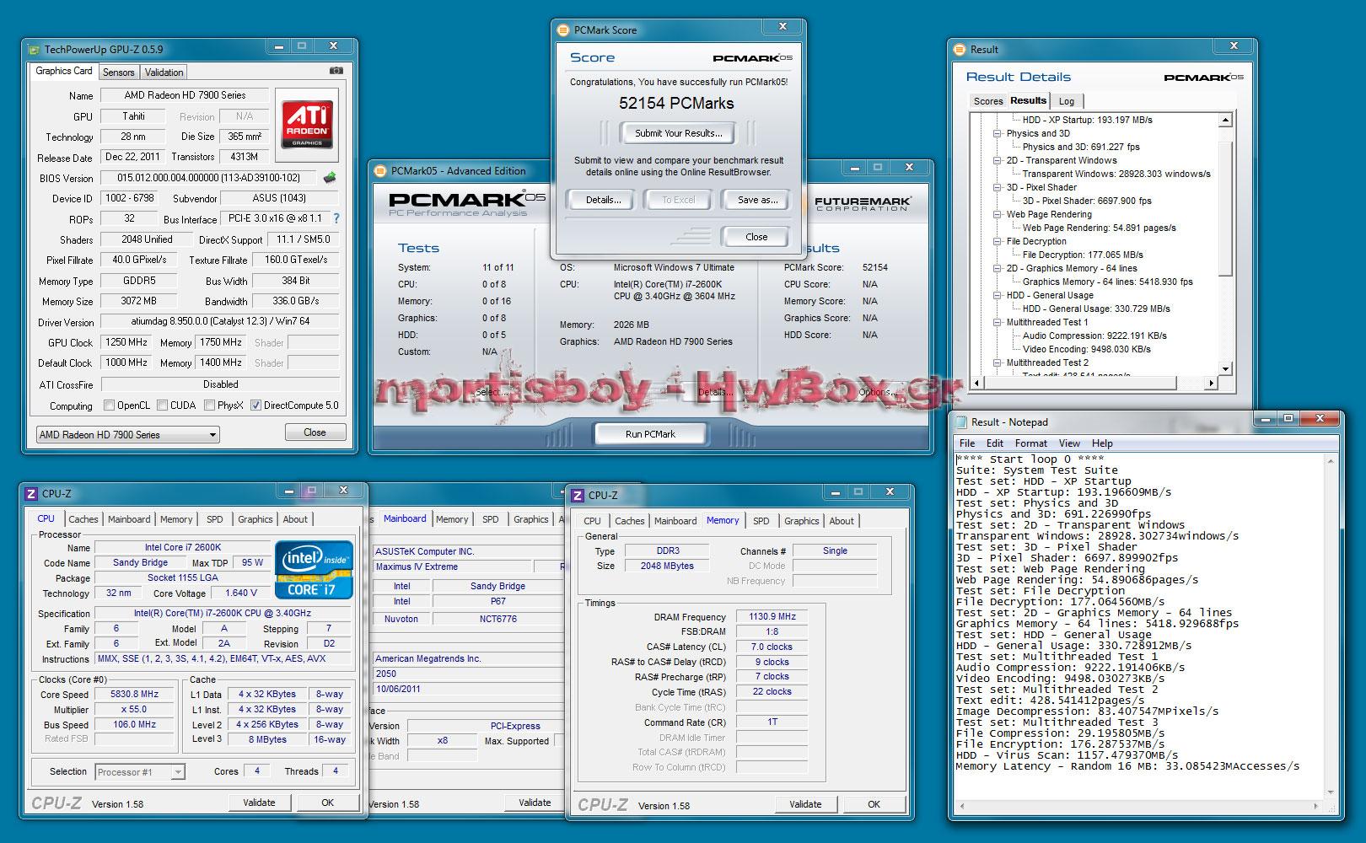Click Details in the PCMark Score dialog
Screen dimensions: 1366x843
point(604,200)
